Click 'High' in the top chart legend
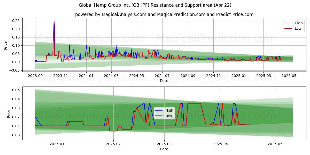Viewport: 310px width, 155px height. click(x=299, y=23)
